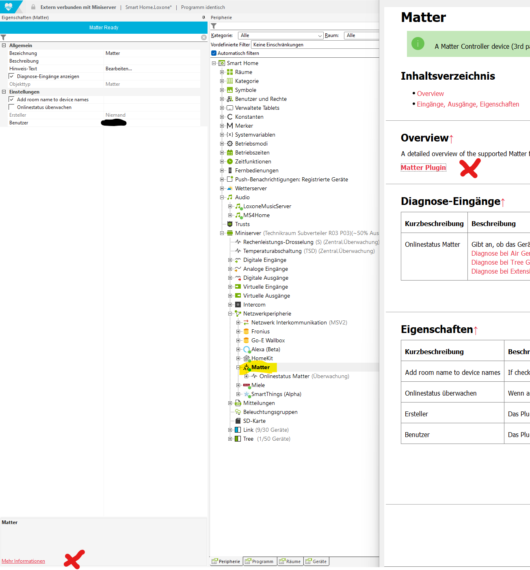The image size is (530, 570).
Task: Jump to Overview in Inhaltsverzeichnis
Action: [430, 94]
